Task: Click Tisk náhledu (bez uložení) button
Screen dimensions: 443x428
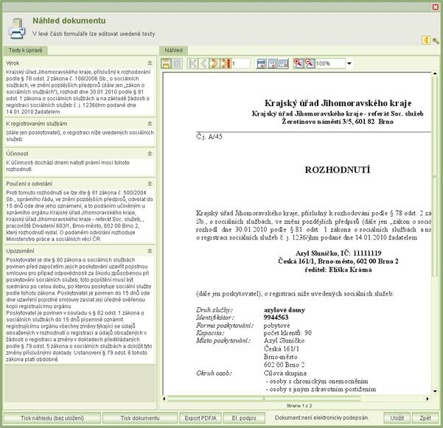Action: point(52,418)
